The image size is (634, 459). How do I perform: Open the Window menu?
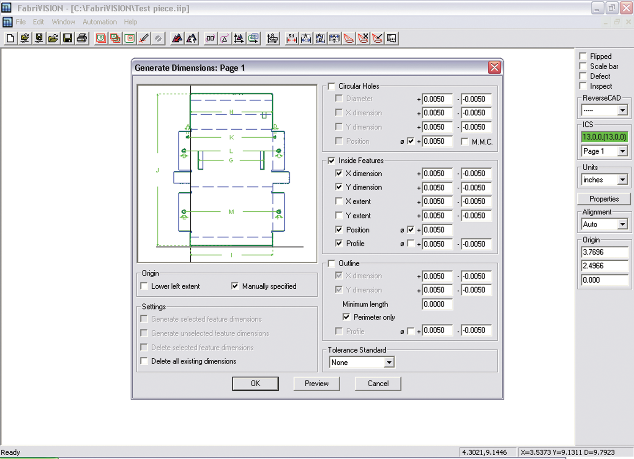tap(63, 22)
